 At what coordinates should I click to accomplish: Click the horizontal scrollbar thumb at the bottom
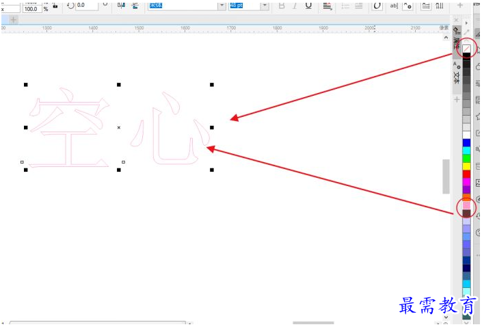click(x=313, y=323)
